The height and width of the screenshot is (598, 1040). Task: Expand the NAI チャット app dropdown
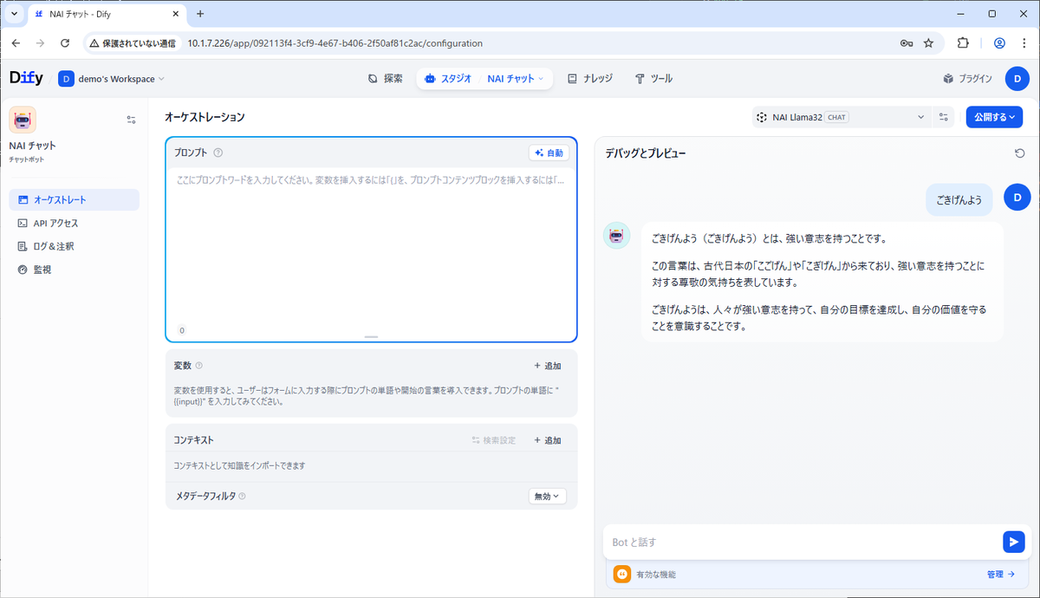[x=516, y=78]
